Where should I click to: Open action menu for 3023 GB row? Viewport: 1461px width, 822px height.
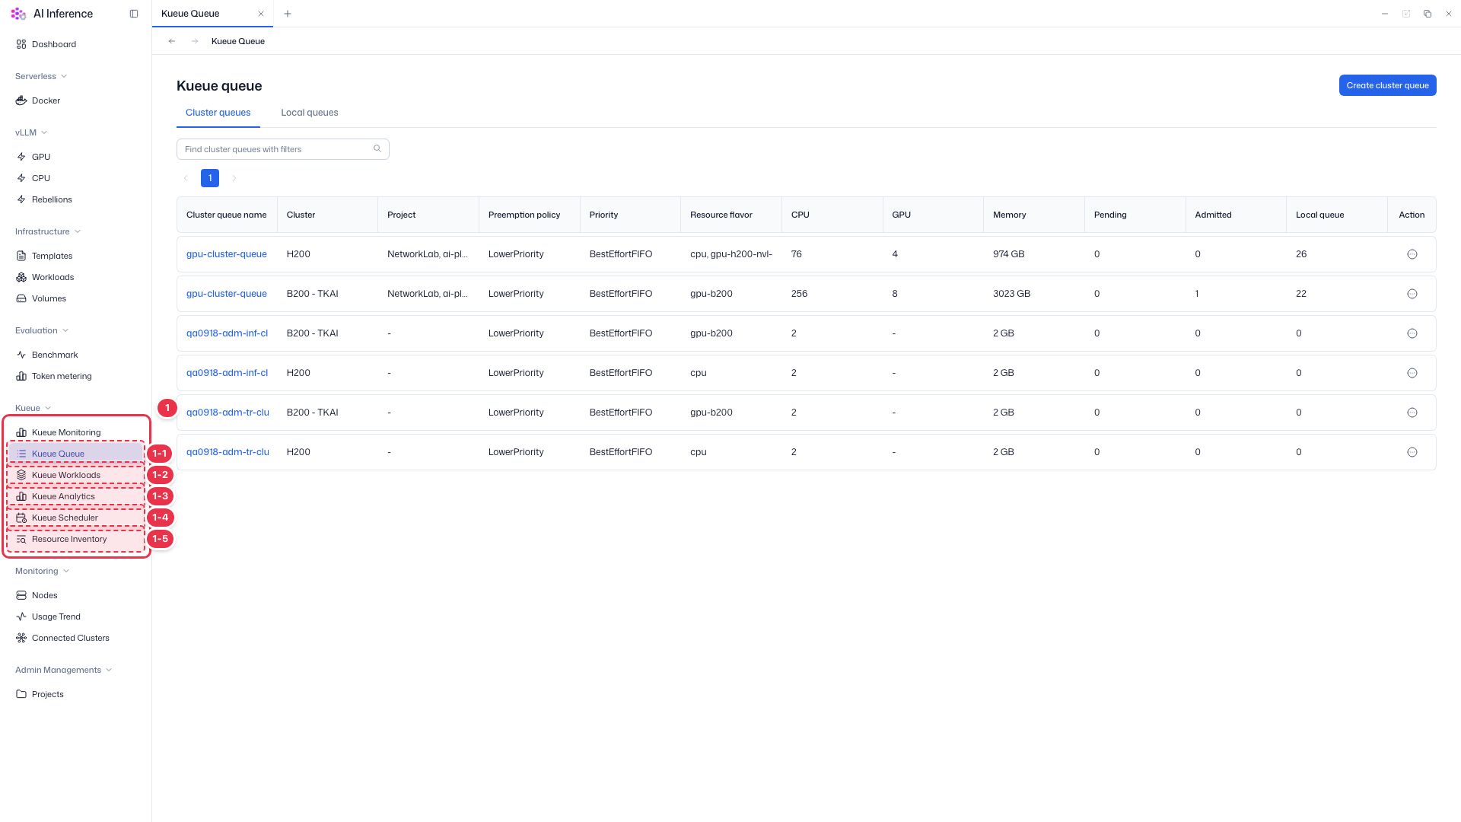(x=1412, y=294)
